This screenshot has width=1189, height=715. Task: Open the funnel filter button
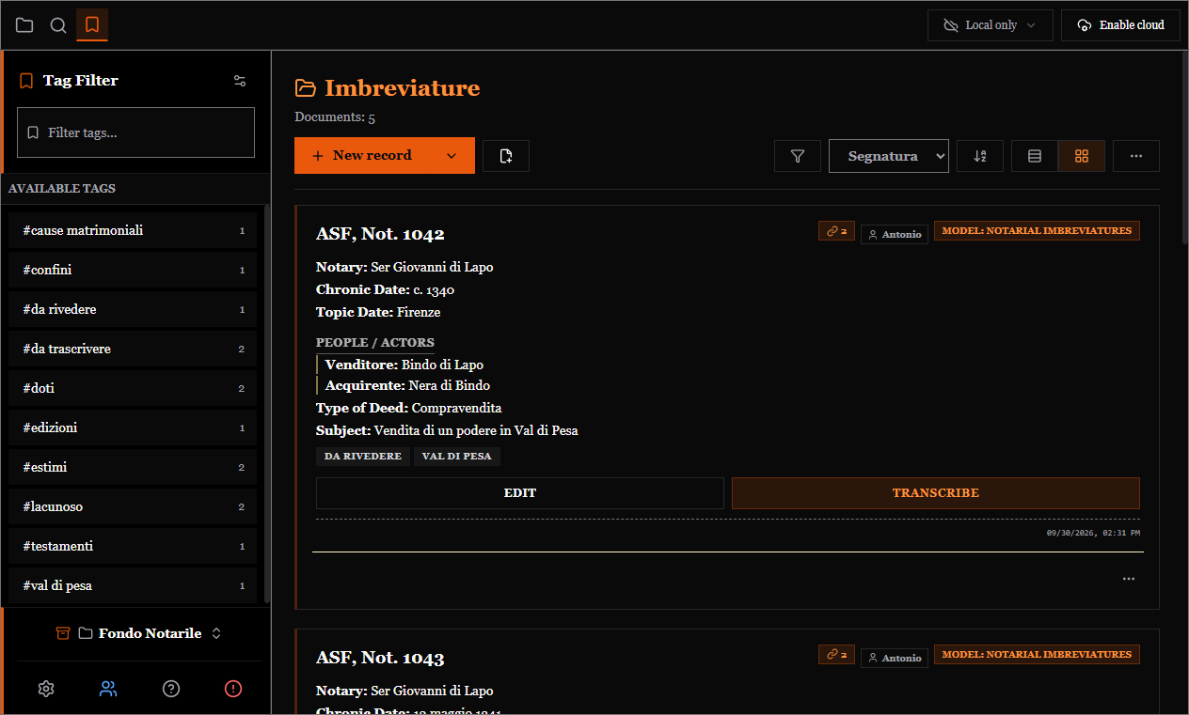point(798,156)
